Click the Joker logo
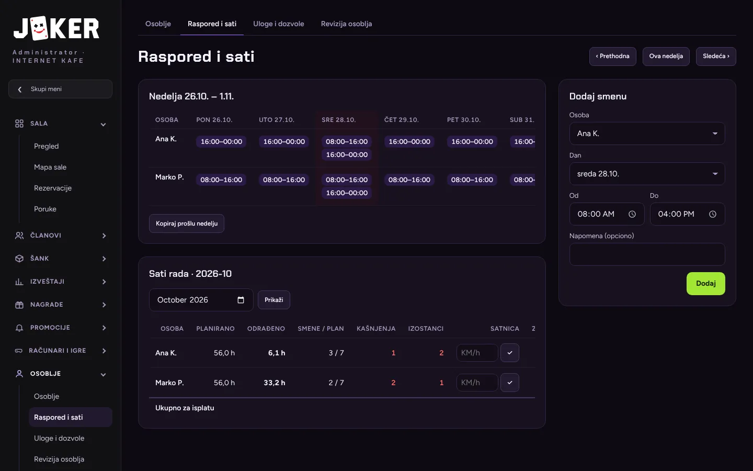 tap(56, 28)
